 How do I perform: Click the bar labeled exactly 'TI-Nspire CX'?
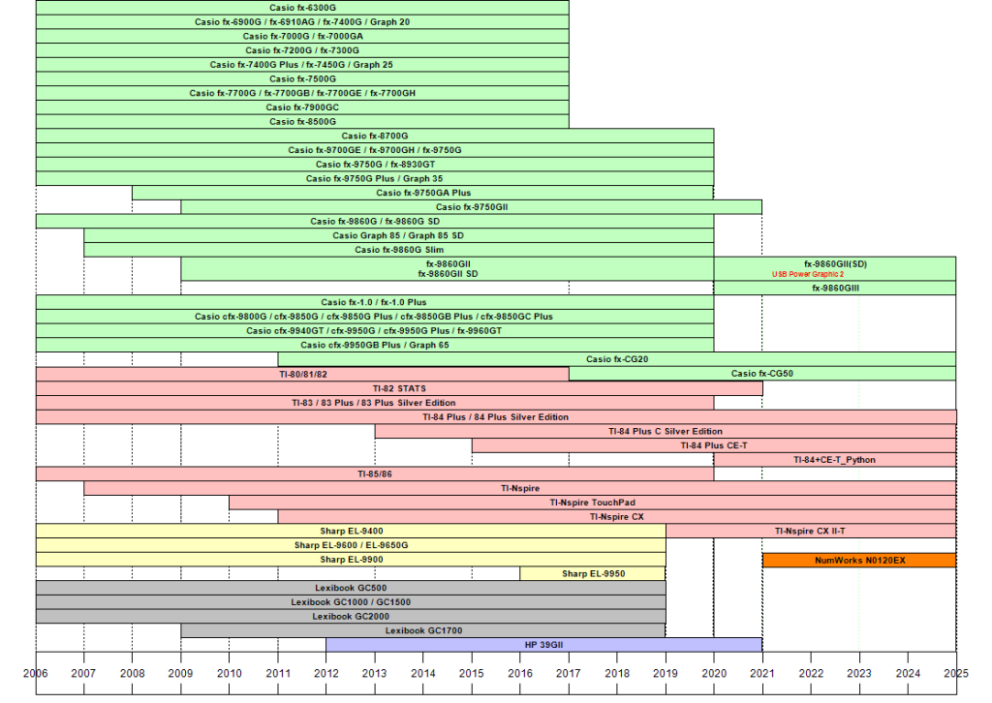617,516
